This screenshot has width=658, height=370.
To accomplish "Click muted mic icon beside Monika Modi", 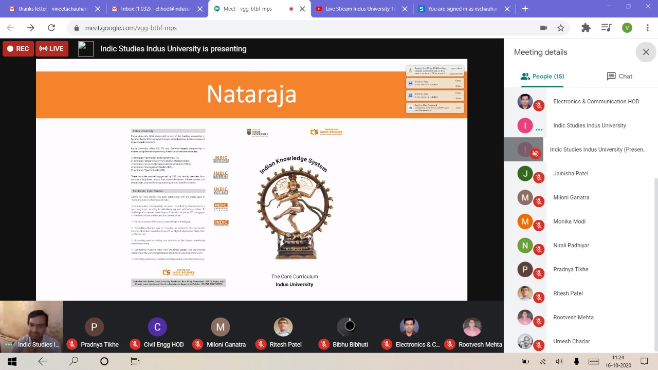I will pyautogui.click(x=539, y=225).
